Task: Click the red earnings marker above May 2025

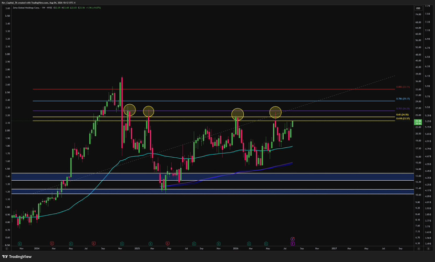Action: 168,244
